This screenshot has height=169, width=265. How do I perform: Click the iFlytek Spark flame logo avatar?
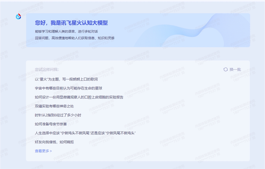tap(19, 16)
